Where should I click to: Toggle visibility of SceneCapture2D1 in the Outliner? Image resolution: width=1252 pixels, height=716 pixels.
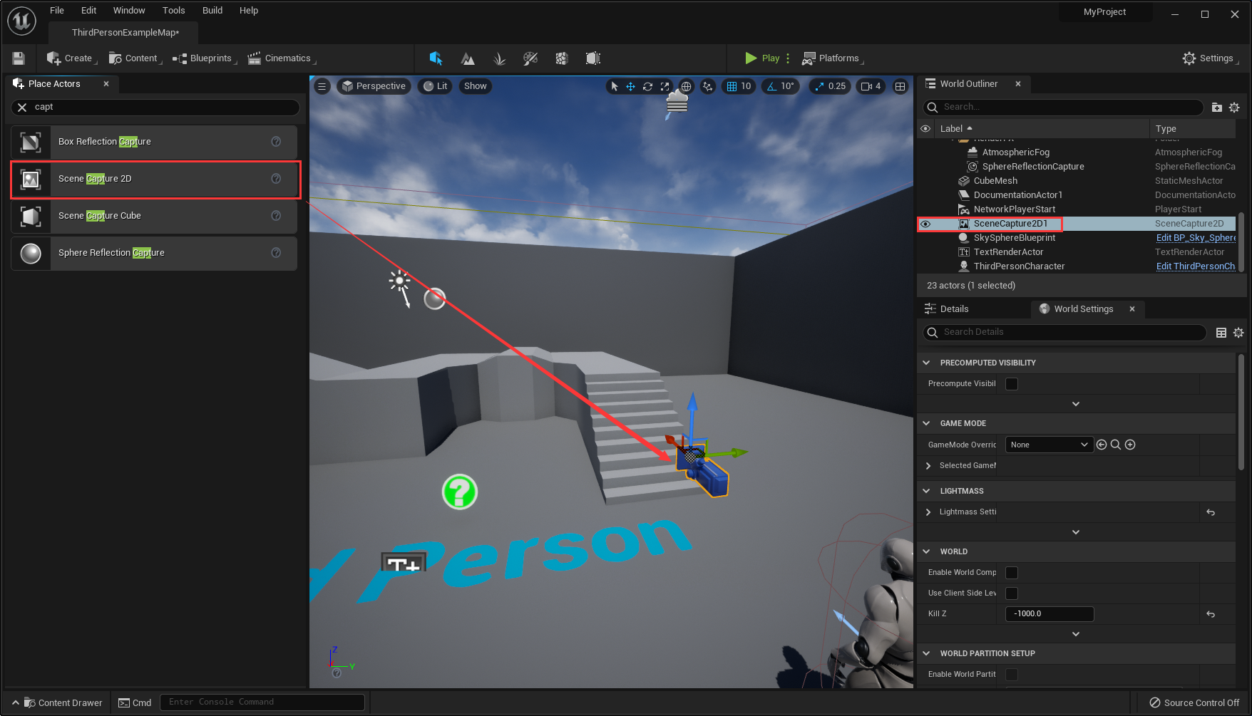tap(925, 224)
